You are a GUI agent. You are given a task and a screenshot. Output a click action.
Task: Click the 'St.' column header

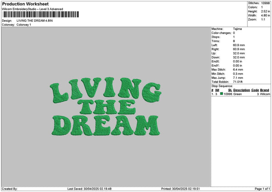pyautogui.click(x=230, y=90)
